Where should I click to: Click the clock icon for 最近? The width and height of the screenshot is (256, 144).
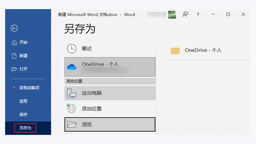point(72,48)
